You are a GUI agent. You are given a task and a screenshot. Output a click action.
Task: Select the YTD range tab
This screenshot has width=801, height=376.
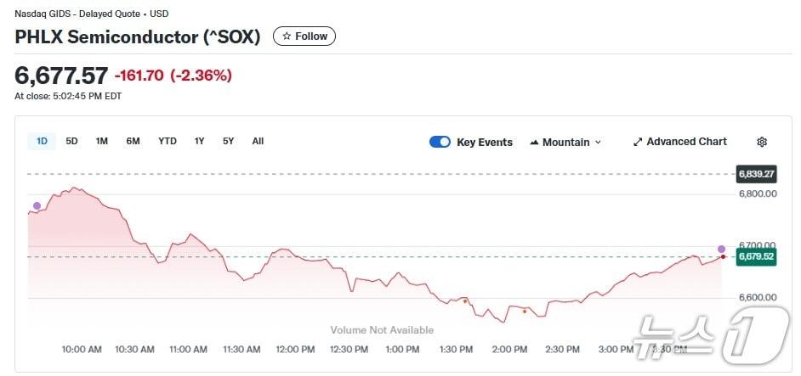tap(168, 141)
